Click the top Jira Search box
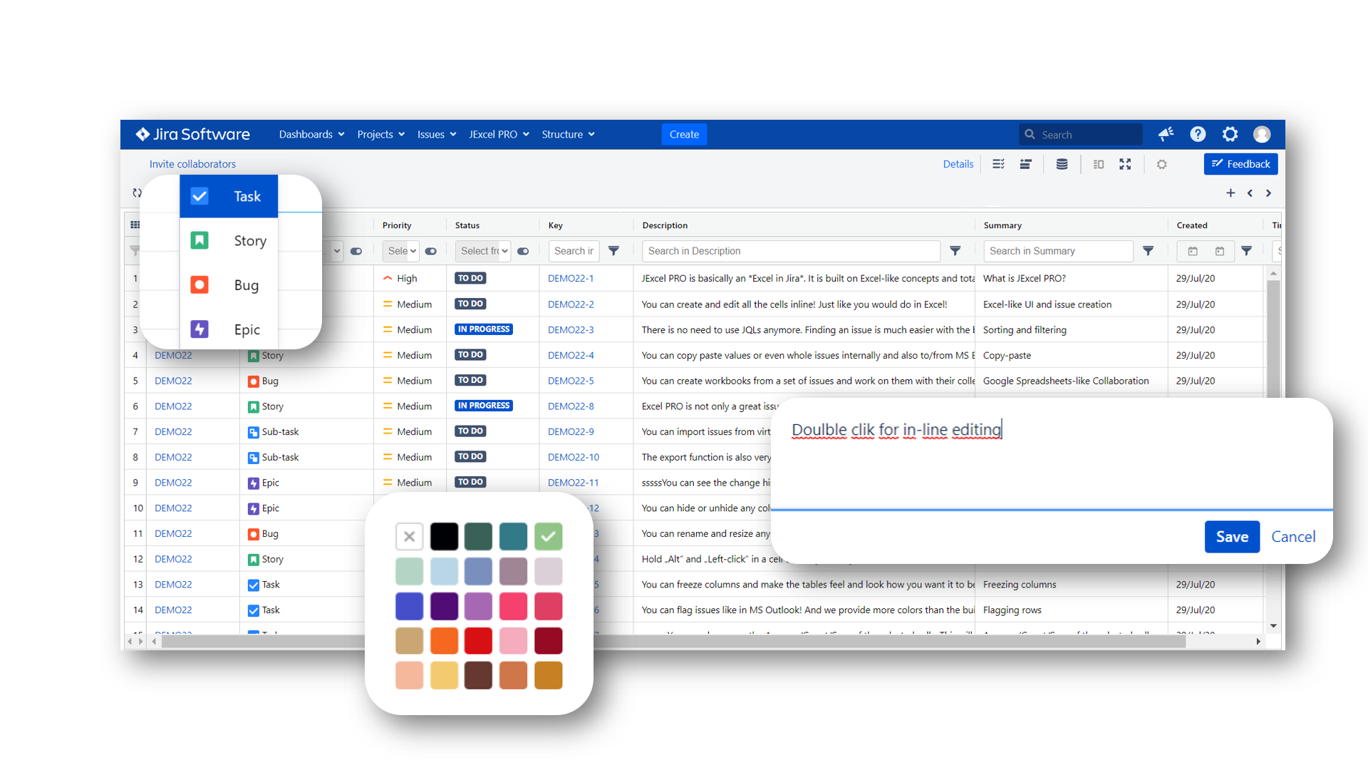 point(1081,134)
